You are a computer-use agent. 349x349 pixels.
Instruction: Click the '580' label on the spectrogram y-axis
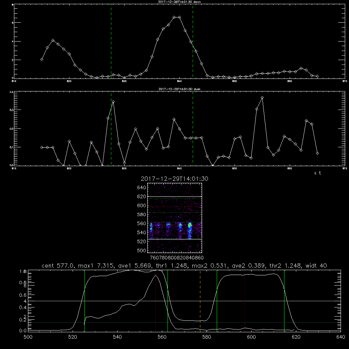click(x=141, y=215)
